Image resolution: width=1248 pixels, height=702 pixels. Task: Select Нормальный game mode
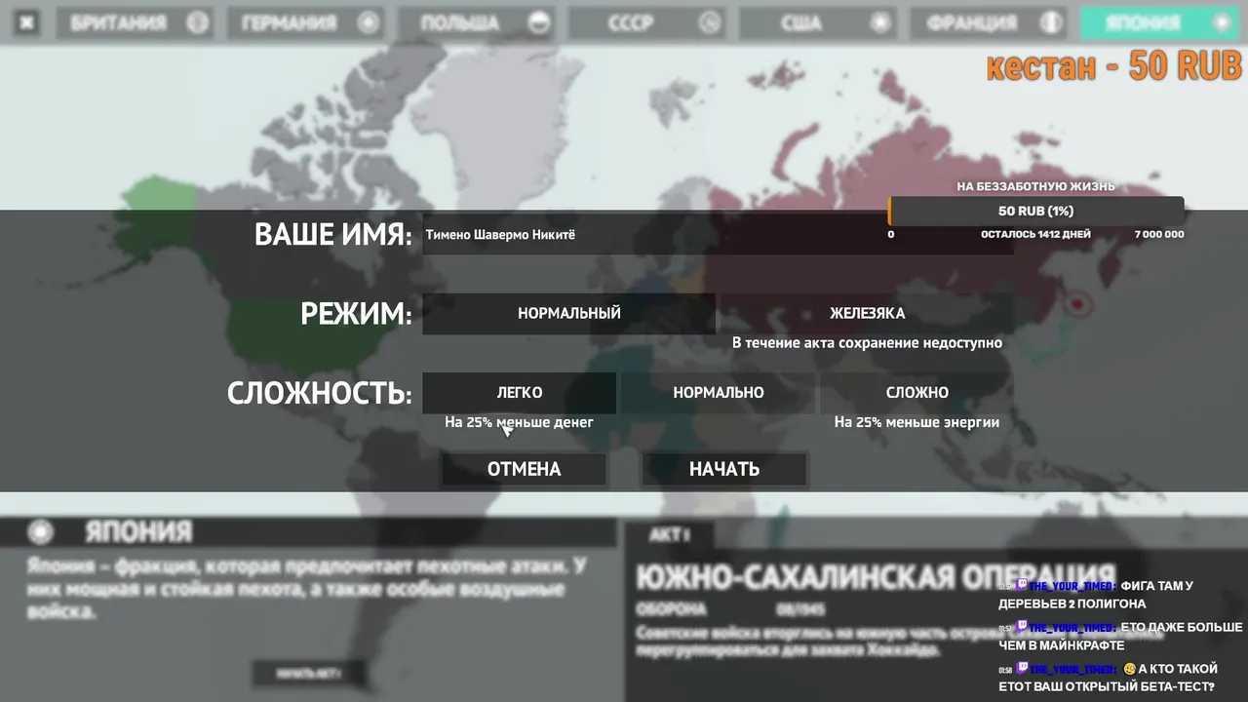[568, 314]
